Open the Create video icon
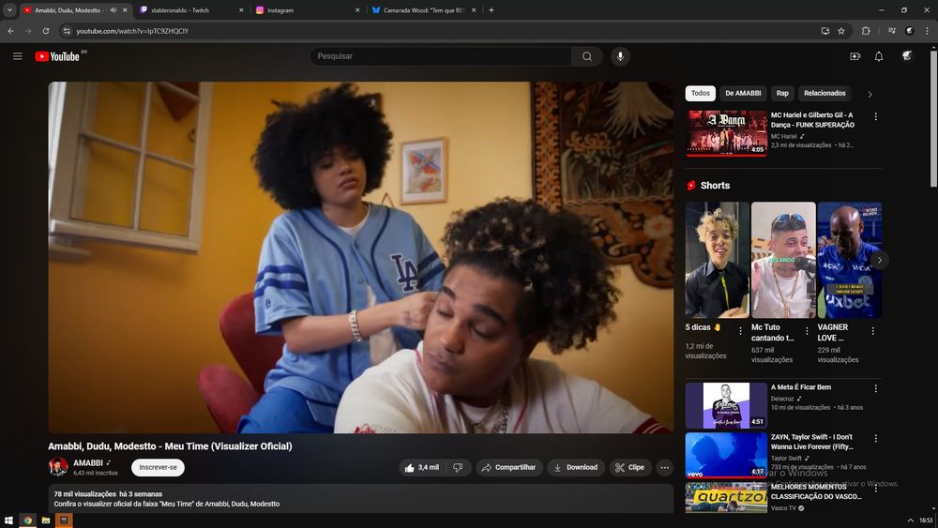 pos(855,56)
